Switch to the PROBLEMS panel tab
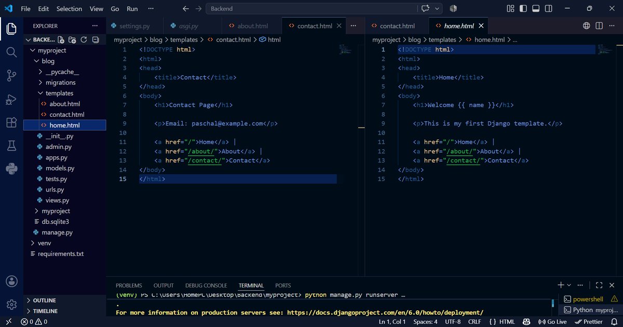 pos(129,285)
